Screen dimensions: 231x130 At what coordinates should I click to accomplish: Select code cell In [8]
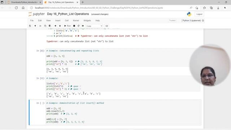(123, 57)
